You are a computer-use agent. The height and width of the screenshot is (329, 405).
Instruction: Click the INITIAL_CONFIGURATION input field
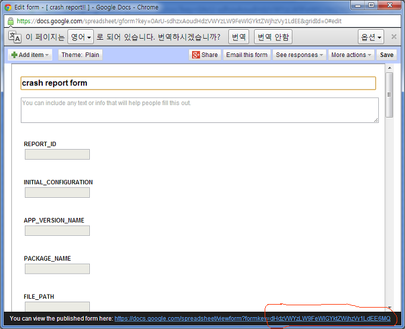coord(57,192)
